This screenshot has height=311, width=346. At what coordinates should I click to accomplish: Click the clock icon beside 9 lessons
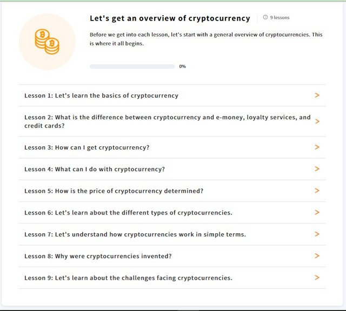click(265, 17)
